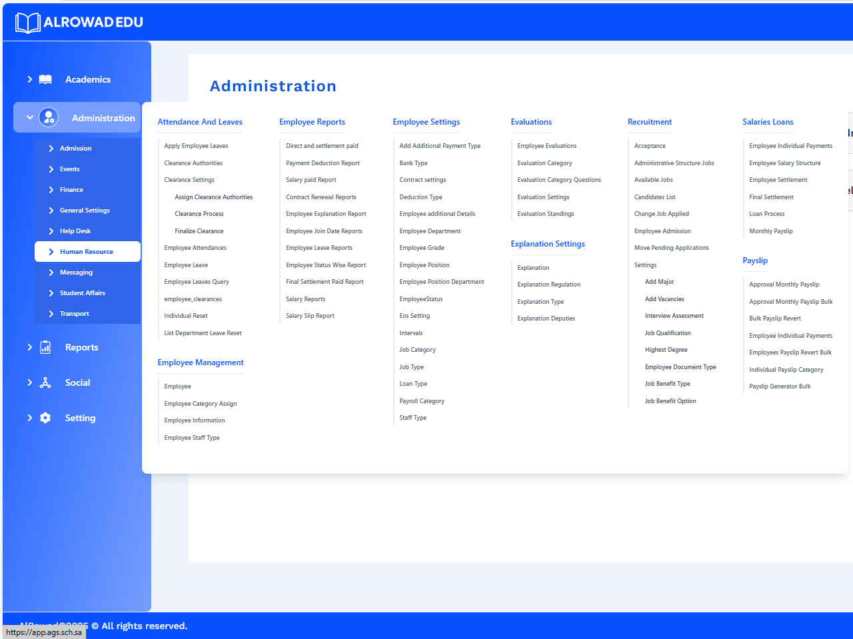Click the Social people icon
The image size is (853, 639).
coord(44,382)
